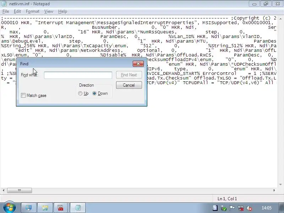
Task: Click the leftmost system tray icon
Action: [215, 208]
